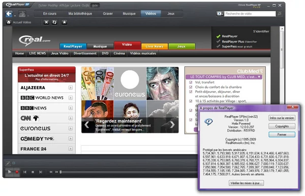Refresh the page with the reload icon
The image size is (305, 196).
coord(54,22)
